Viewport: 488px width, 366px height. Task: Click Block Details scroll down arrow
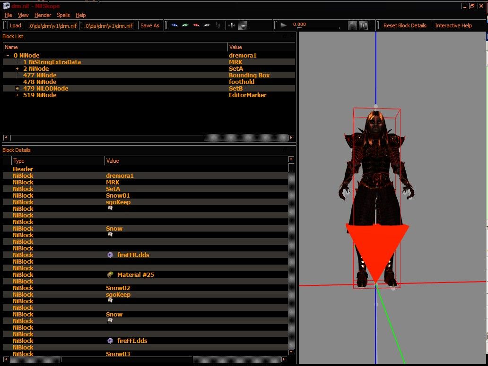coord(291,352)
